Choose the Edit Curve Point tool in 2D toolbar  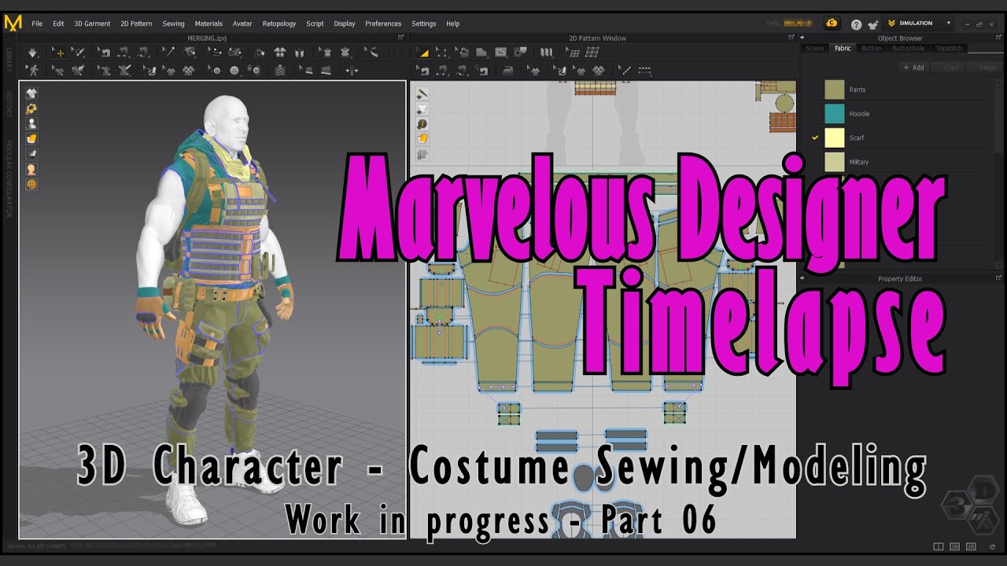(441, 53)
